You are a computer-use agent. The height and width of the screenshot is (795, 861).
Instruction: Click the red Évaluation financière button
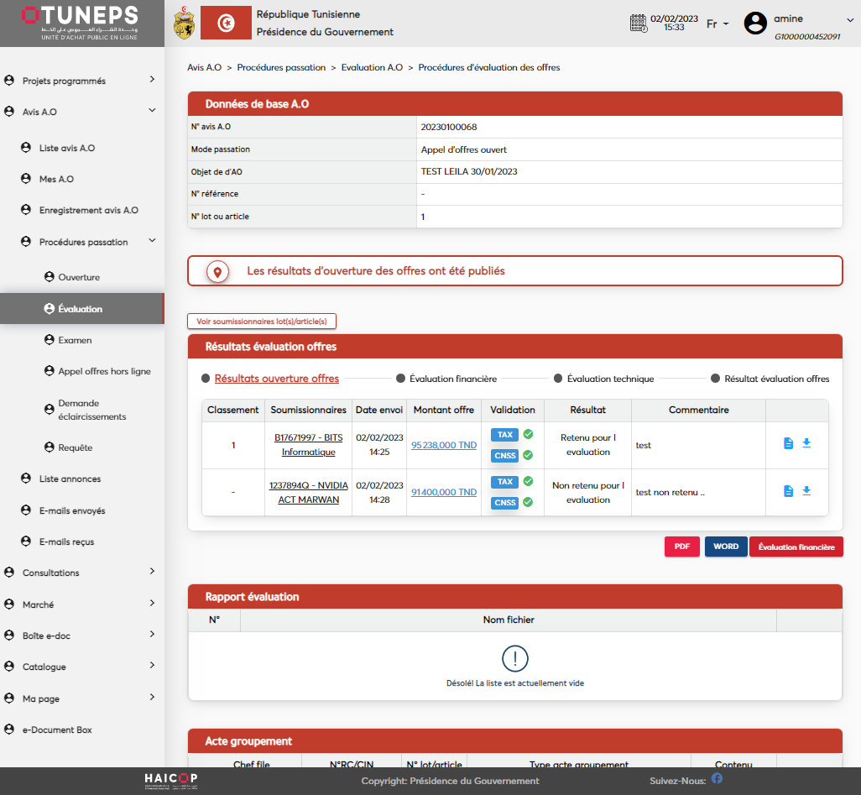pos(796,547)
